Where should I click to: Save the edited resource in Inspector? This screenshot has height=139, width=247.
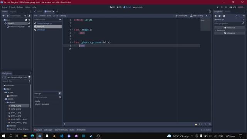(x=224, y=16)
